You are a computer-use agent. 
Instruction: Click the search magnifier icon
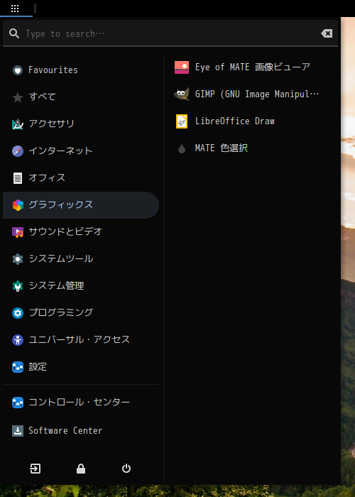point(14,33)
